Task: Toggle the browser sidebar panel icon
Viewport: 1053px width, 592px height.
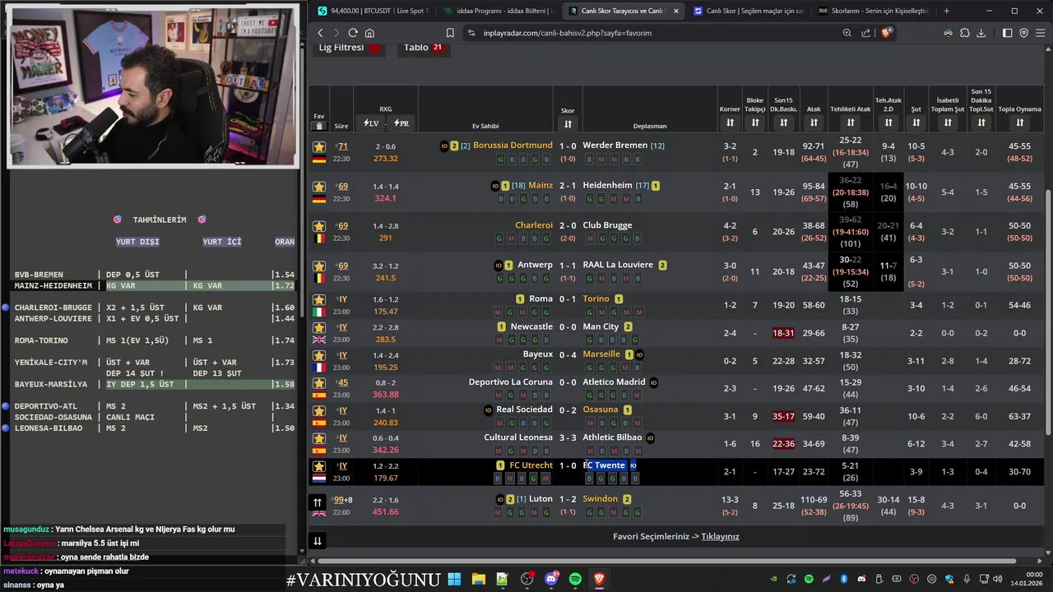Action: click(1007, 33)
